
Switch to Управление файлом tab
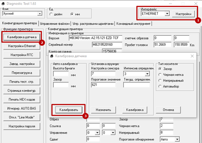(x=55, y=24)
